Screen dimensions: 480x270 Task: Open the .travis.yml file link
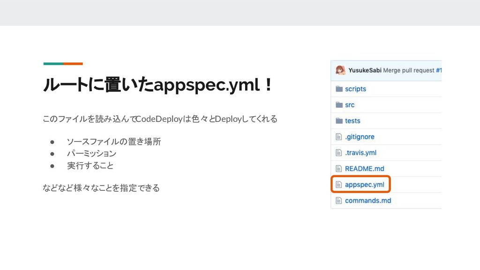(x=360, y=153)
